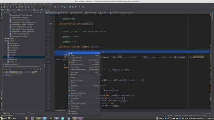The width and height of the screenshot is (214, 120).
Task: Click the Cut scissors toolbar icon
Action: 17,7
